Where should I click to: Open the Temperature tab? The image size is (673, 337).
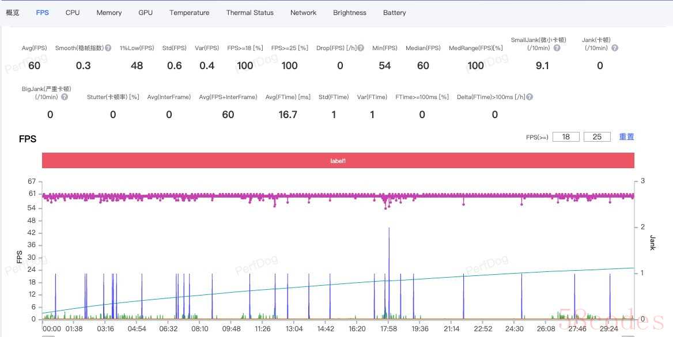(190, 13)
